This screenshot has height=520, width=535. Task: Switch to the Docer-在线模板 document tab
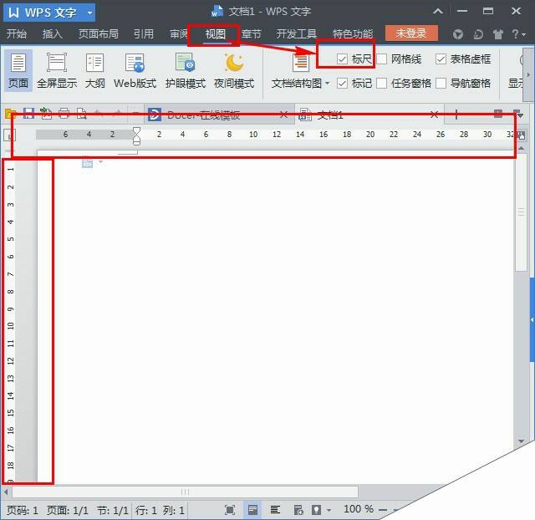[x=218, y=115]
